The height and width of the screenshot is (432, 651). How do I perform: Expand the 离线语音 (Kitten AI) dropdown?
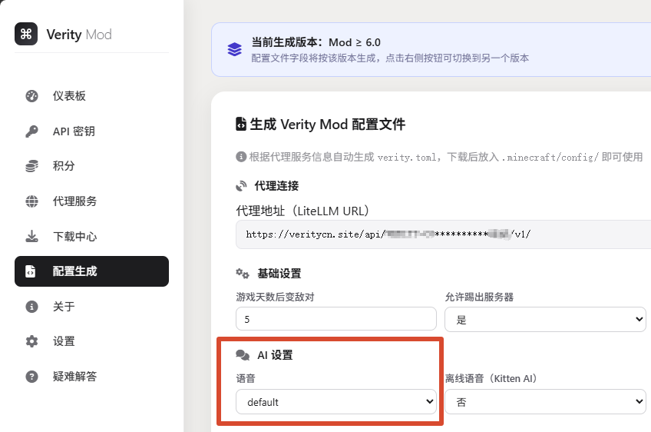pyautogui.click(x=545, y=402)
